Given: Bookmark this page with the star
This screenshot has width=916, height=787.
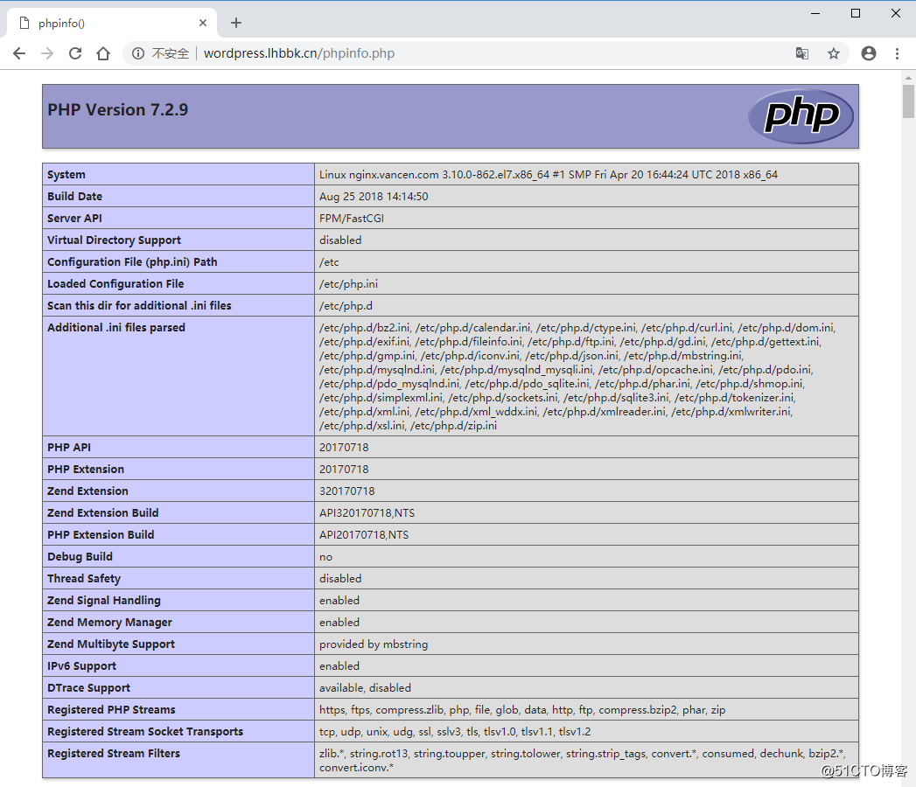Looking at the screenshot, I should pyautogui.click(x=834, y=53).
